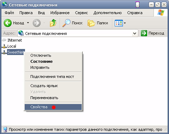Expand the address bar dropdown

tap(135, 33)
